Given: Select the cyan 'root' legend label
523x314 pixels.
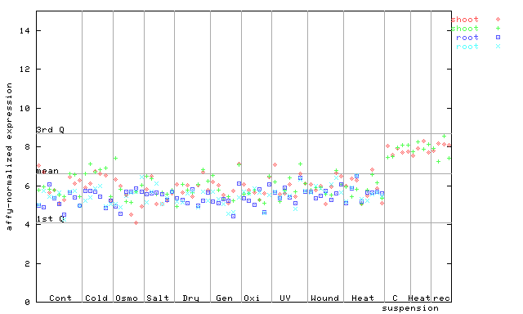Looking at the screenshot, I should point(467,47).
